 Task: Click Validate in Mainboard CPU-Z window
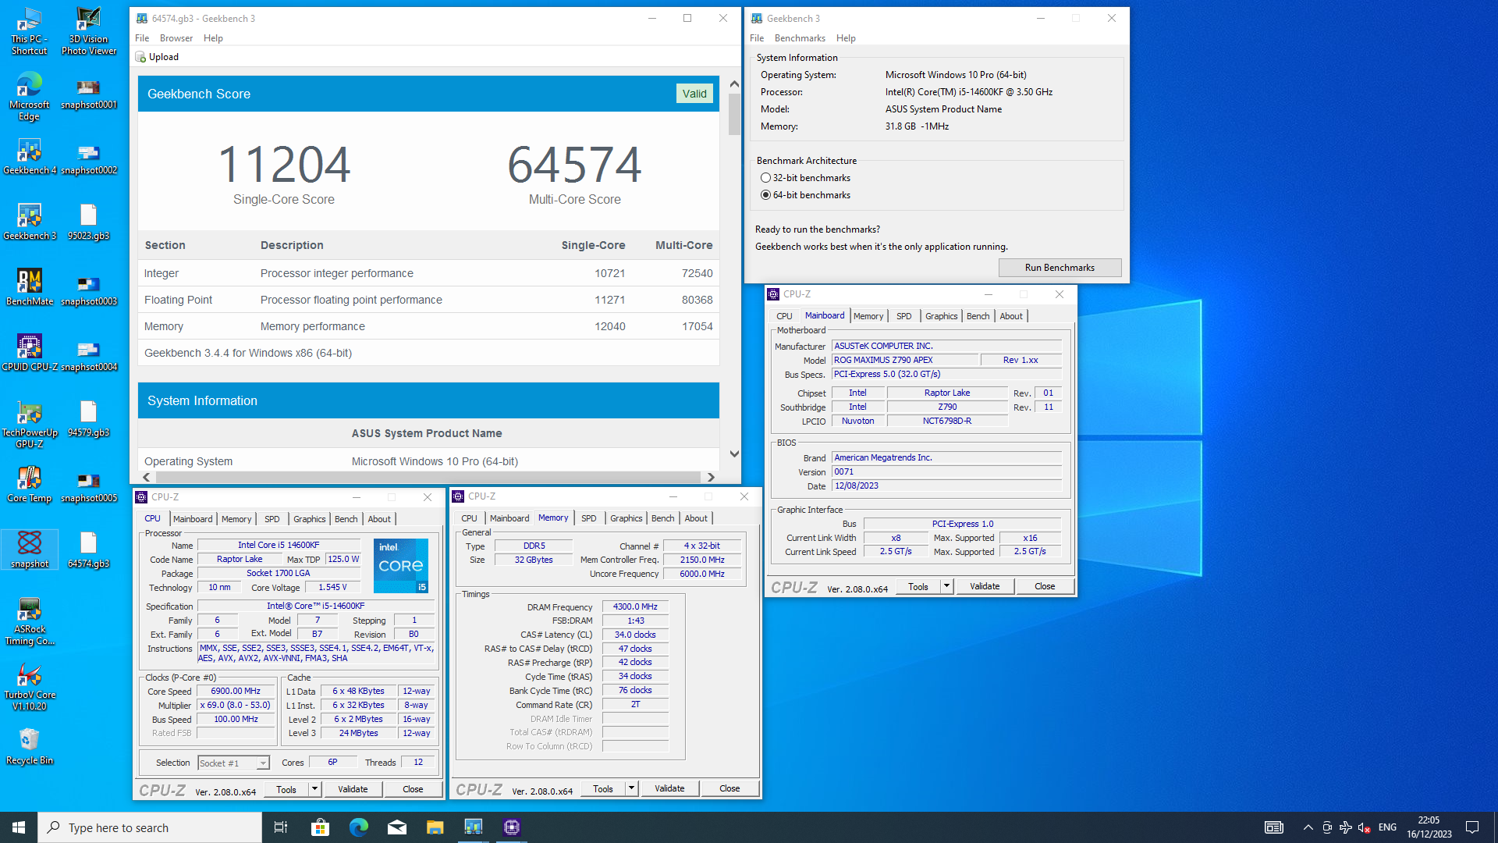pyautogui.click(x=985, y=586)
